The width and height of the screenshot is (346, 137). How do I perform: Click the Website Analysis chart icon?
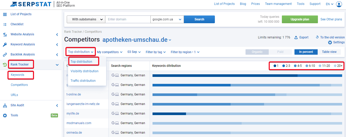click(x=5, y=34)
